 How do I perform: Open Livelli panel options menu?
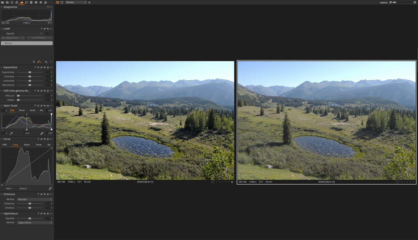coord(51,29)
